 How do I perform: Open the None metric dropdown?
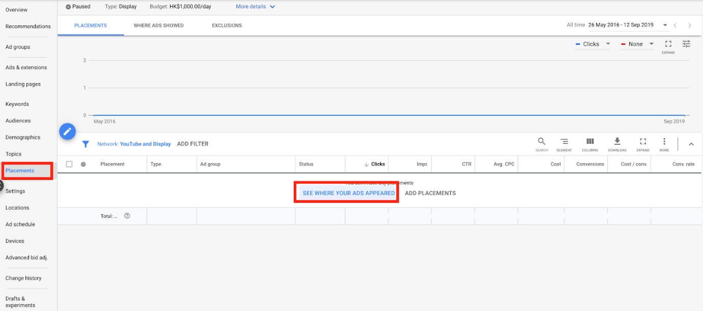click(637, 44)
